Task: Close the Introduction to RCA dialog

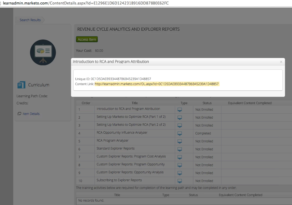Action: (x=281, y=62)
